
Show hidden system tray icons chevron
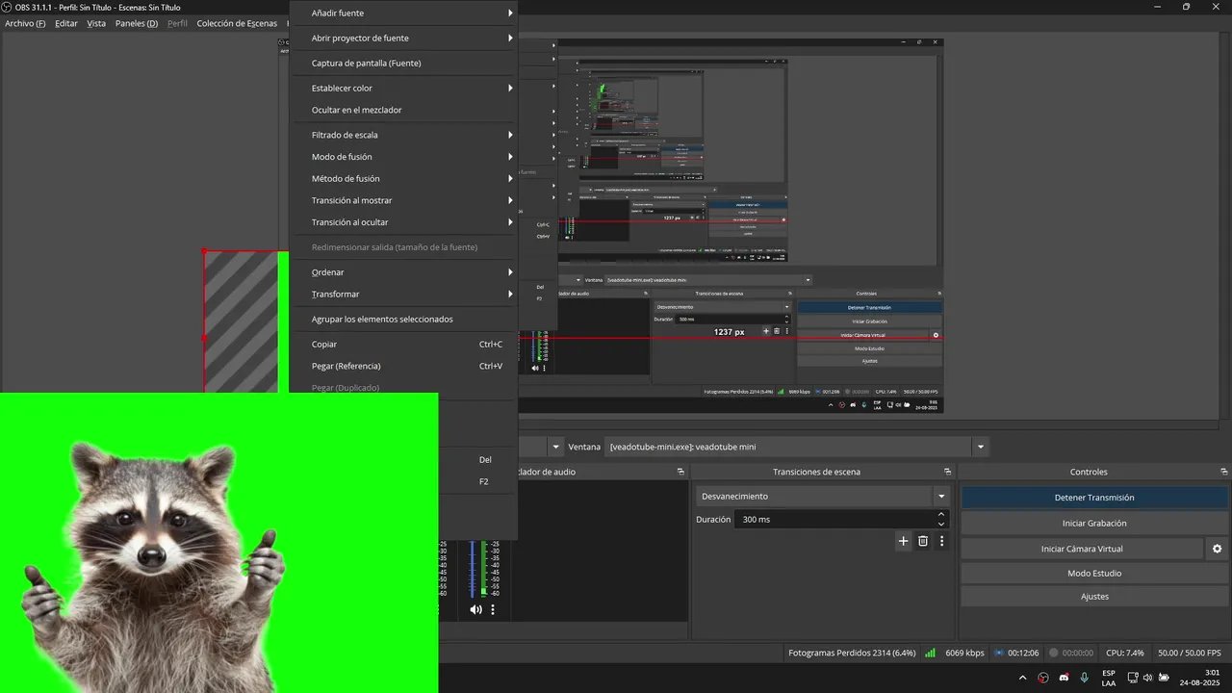(x=1023, y=678)
